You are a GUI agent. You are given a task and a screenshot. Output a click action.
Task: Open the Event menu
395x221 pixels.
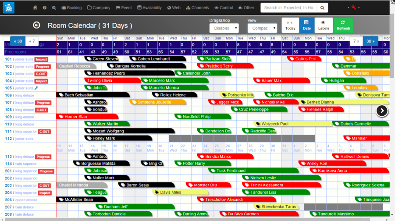pos(124,8)
